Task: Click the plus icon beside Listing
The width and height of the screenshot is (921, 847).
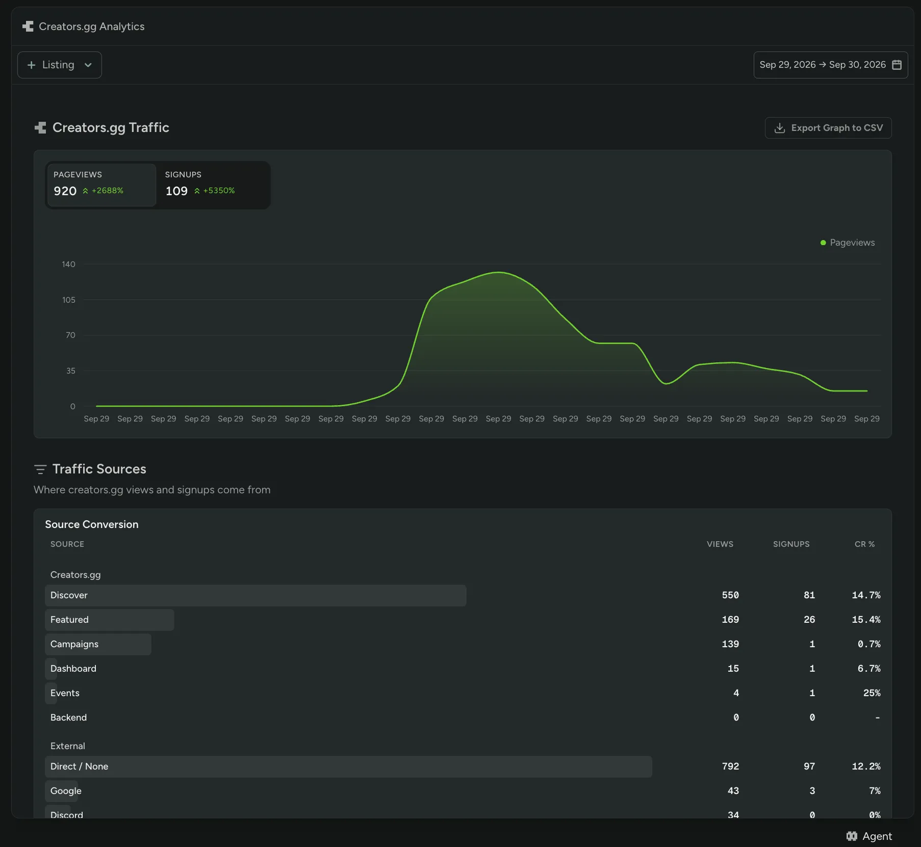Action: (32, 65)
